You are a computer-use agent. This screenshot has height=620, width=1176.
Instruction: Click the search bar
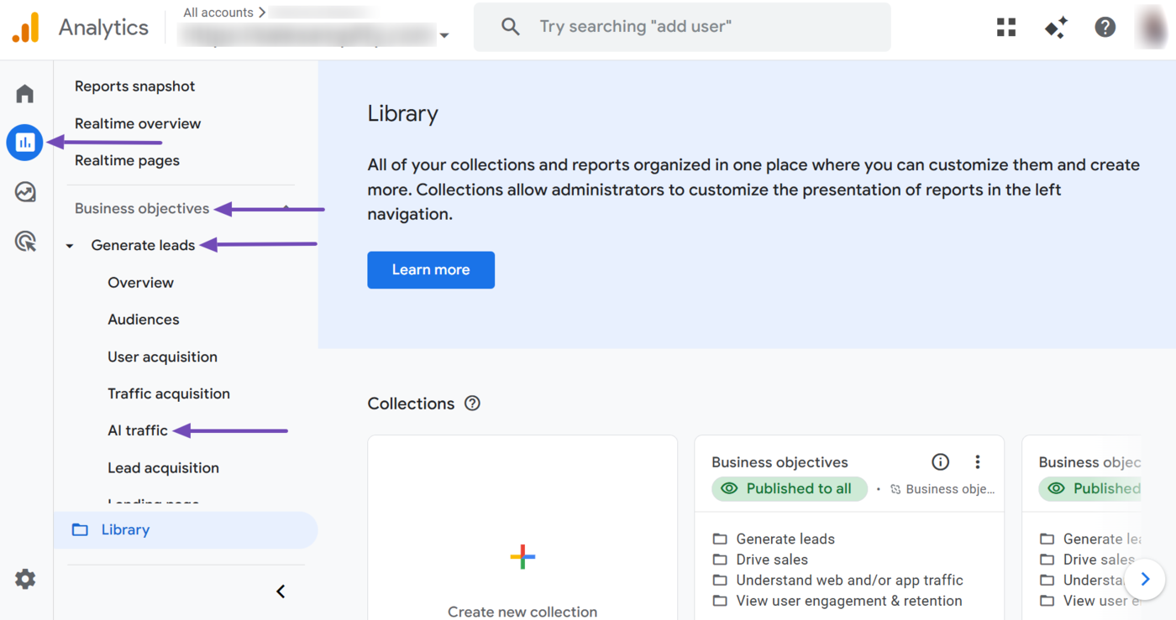[x=682, y=27]
